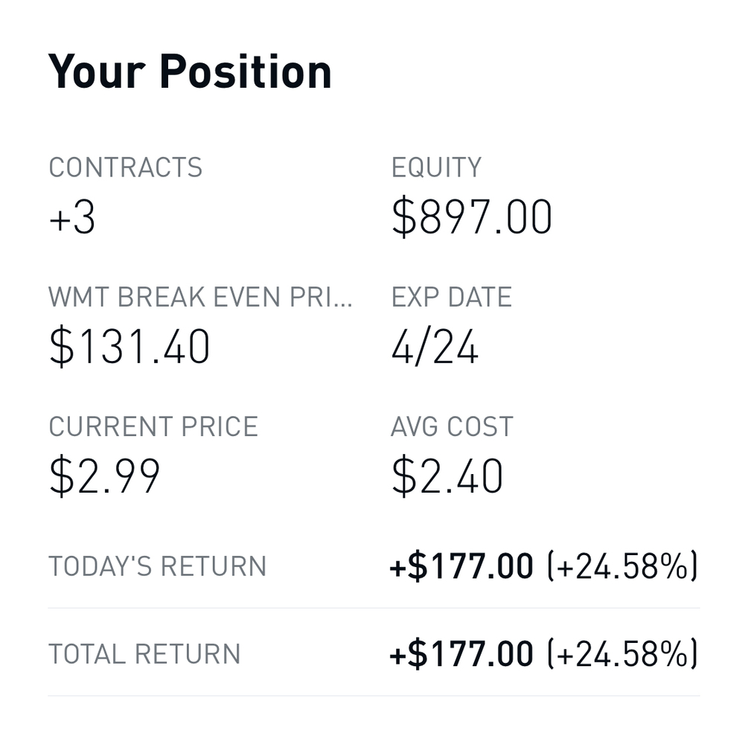Click the divider line above Total Return row

[x=374, y=608]
